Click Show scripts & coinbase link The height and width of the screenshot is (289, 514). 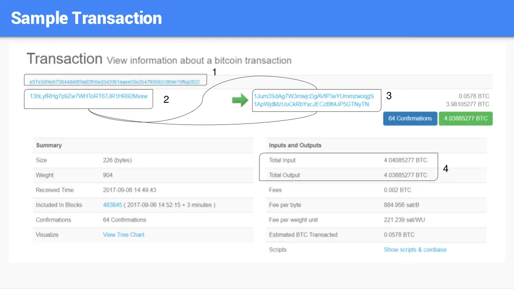(415, 249)
